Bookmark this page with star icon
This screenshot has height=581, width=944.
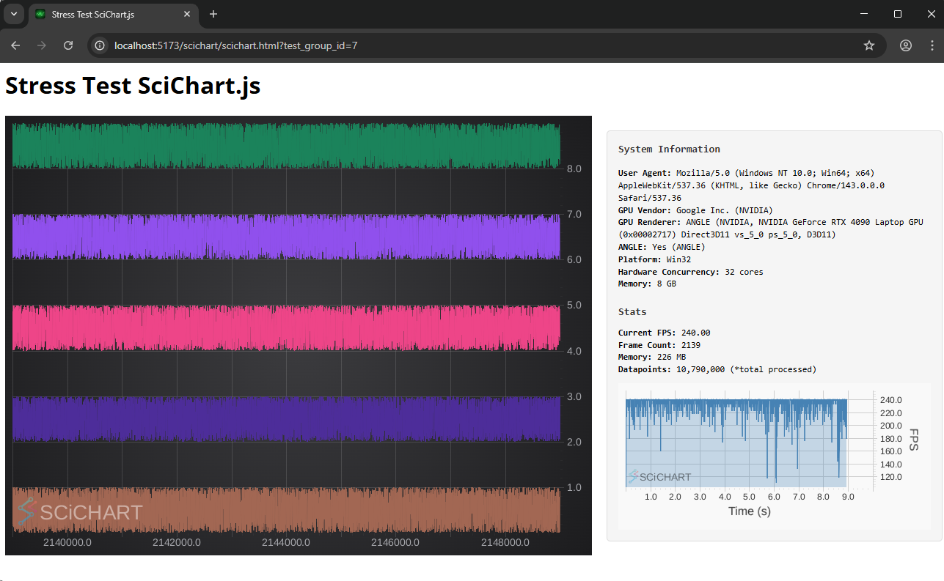[x=869, y=45]
